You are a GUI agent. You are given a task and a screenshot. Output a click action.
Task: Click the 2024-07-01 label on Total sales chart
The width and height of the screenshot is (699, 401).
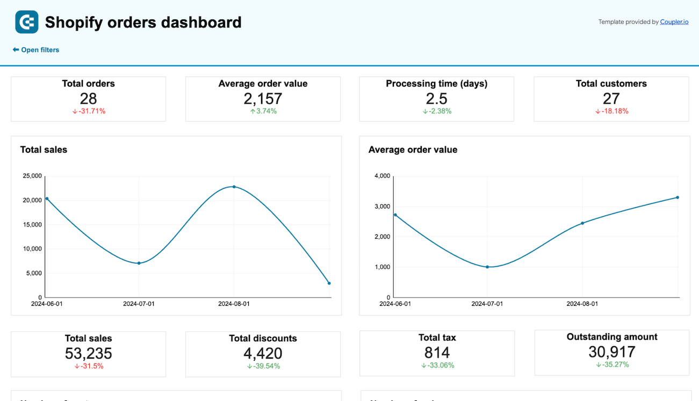point(139,304)
